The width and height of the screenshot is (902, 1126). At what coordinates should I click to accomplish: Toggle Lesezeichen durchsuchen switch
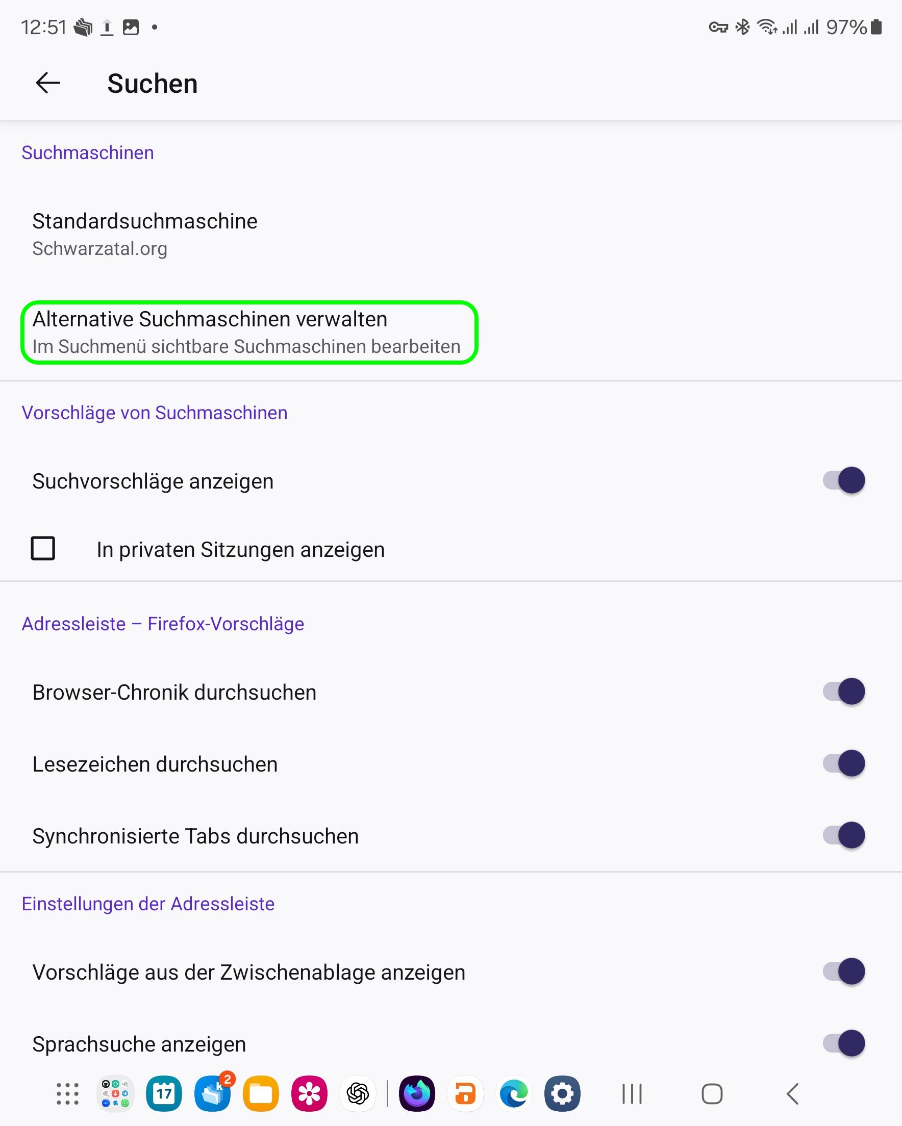point(843,764)
